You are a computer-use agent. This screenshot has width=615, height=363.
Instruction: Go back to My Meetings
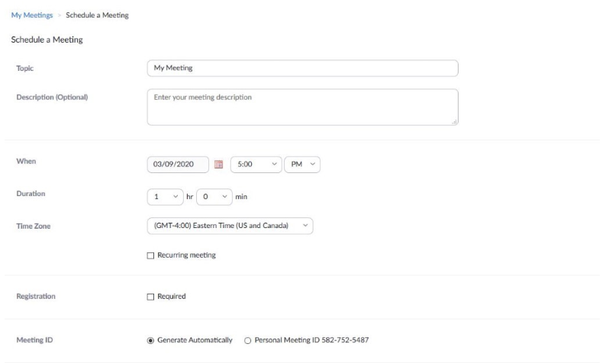[x=32, y=15]
